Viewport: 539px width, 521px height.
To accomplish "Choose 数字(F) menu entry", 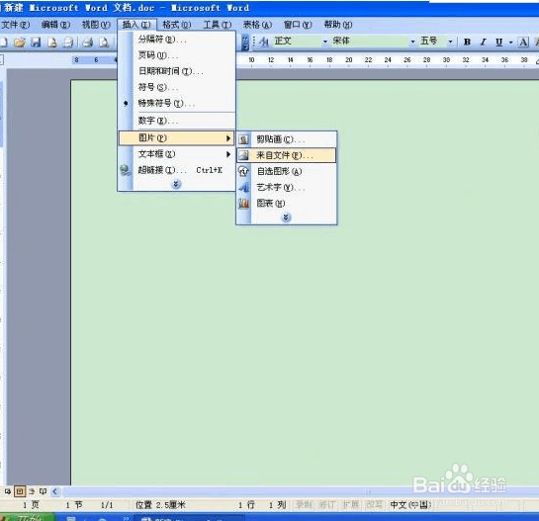I will pyautogui.click(x=177, y=121).
